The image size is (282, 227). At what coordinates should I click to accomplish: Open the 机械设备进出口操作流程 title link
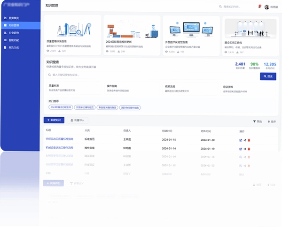(60, 148)
